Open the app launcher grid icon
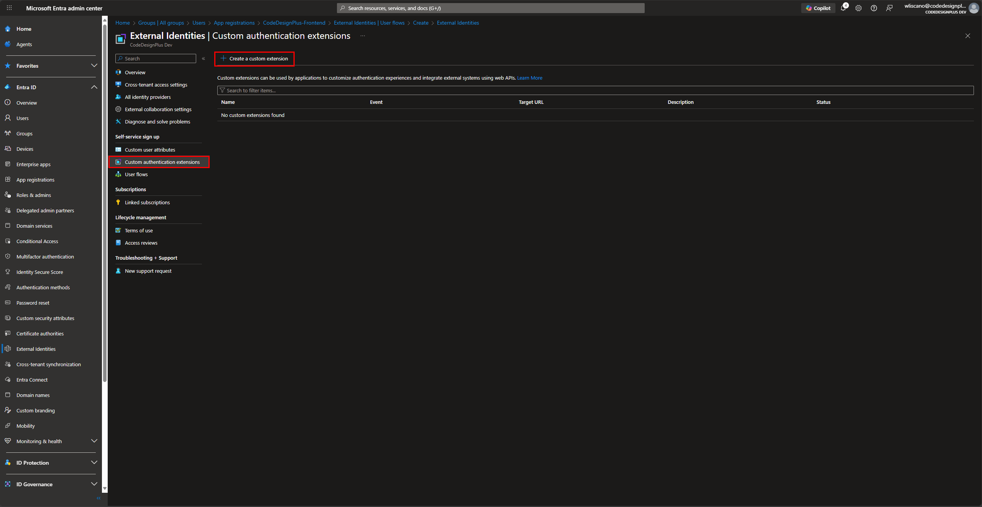 click(x=9, y=8)
